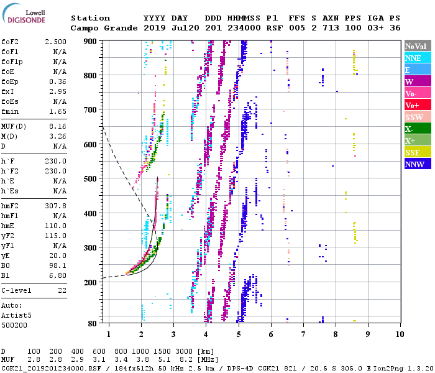The width and height of the screenshot is (435, 373).
Task: Click the day-of-year 201 value
Action: 213,28
